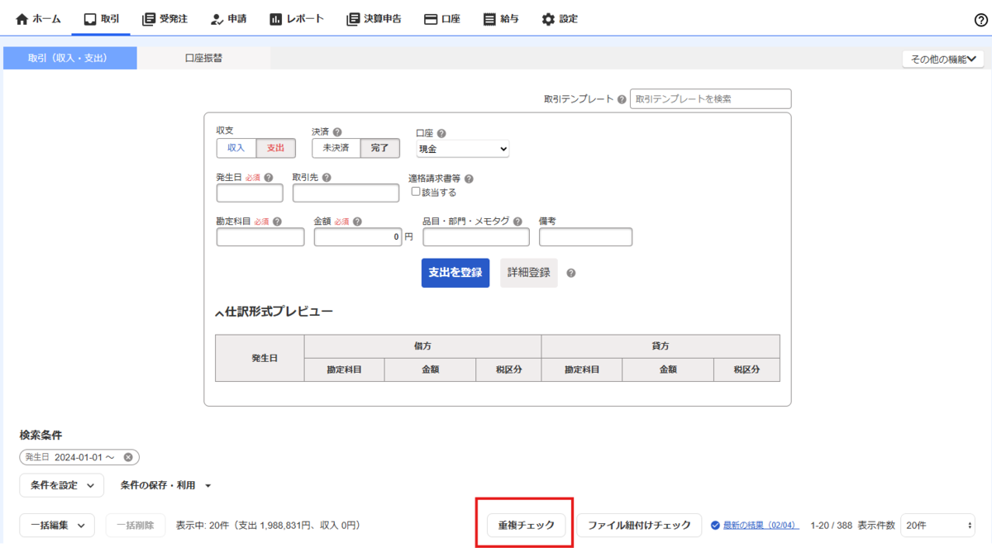Click the 勘定科目 help icon

(277, 222)
